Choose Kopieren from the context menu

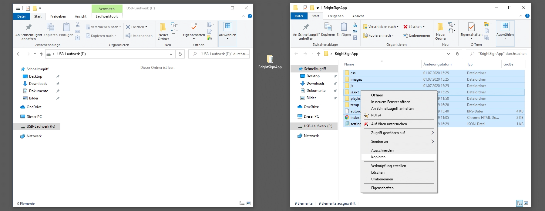pos(378,157)
